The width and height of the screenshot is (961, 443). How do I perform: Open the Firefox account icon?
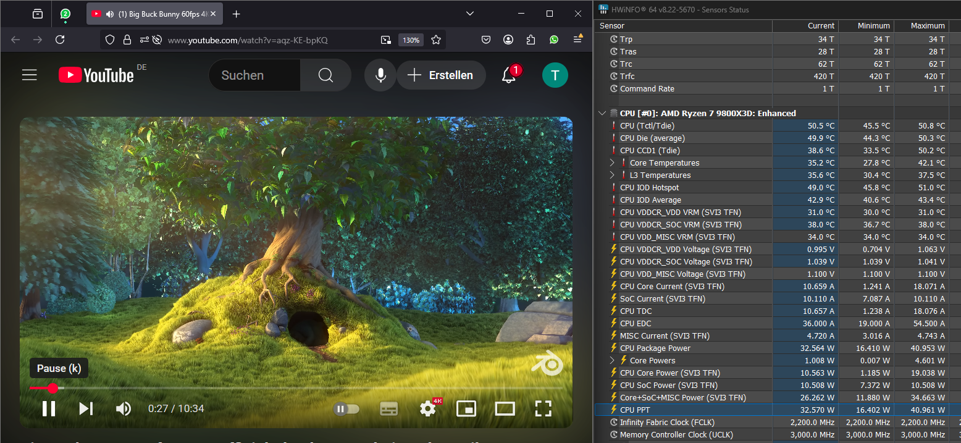coord(508,40)
